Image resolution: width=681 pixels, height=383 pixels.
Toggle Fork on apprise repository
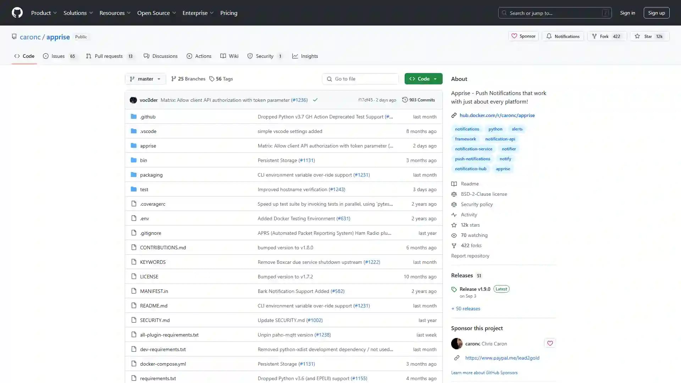[x=606, y=36]
